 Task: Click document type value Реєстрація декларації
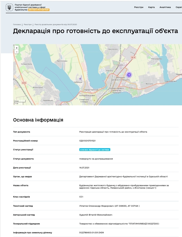113,132
